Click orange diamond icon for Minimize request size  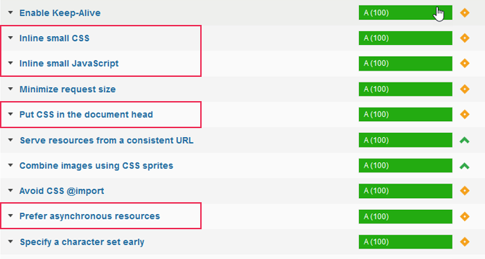465,89
